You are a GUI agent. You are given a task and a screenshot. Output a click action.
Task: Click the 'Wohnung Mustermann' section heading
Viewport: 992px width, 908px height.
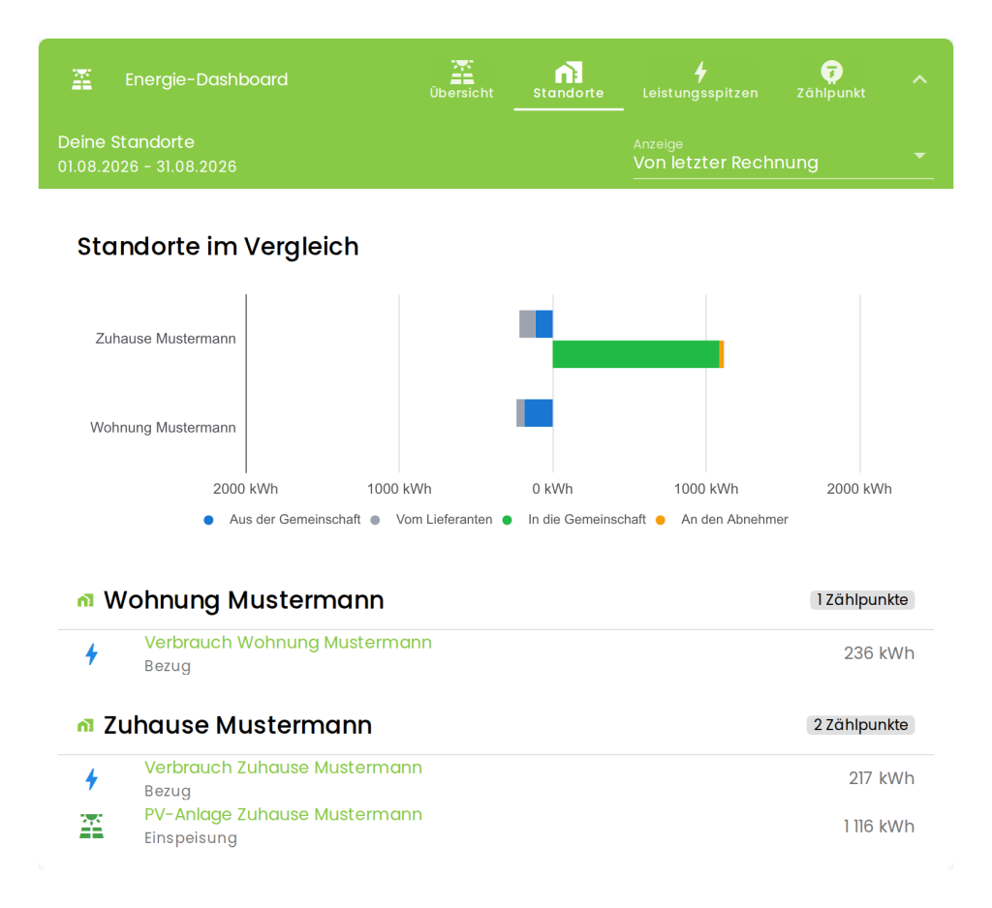click(x=243, y=600)
